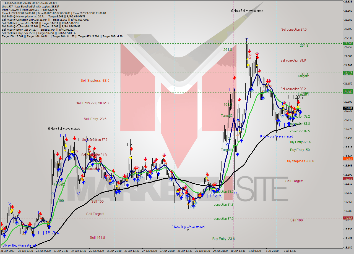This screenshot has height=254, width=354.
Task: Click the '23 Jun 21:30' time axis label
Action: [61, 251]
